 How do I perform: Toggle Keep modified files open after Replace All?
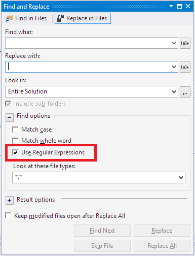(8, 216)
